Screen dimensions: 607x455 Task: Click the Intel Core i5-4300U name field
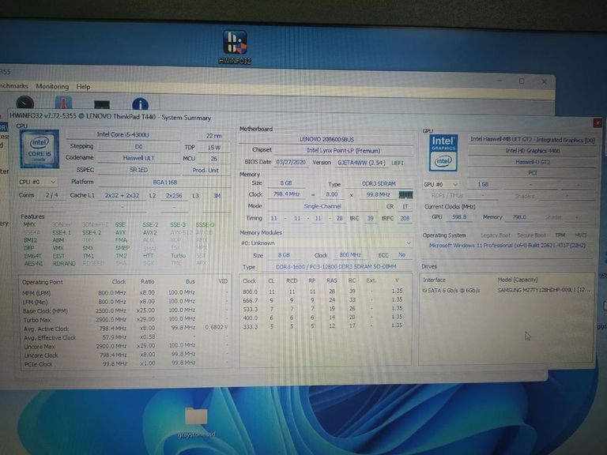click(x=123, y=134)
